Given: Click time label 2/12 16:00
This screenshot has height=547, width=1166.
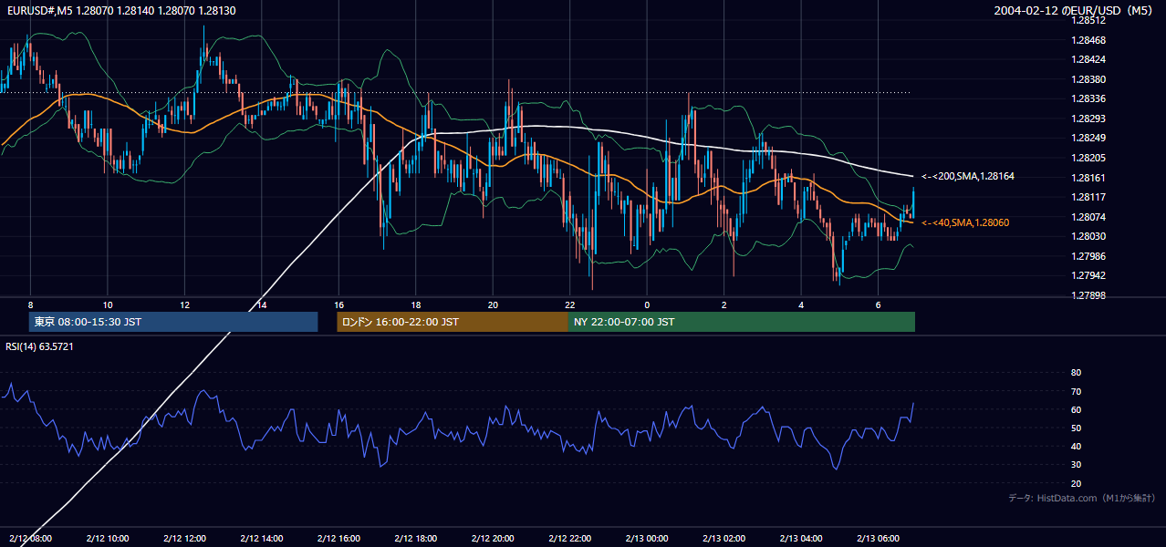Looking at the screenshot, I should (339, 539).
